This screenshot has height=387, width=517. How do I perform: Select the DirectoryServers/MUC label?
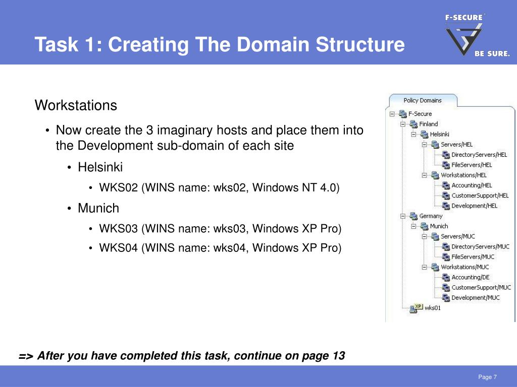point(481,247)
